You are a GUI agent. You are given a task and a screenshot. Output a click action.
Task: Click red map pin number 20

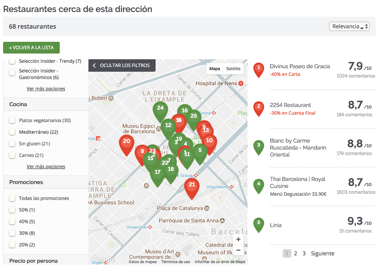tap(127, 143)
